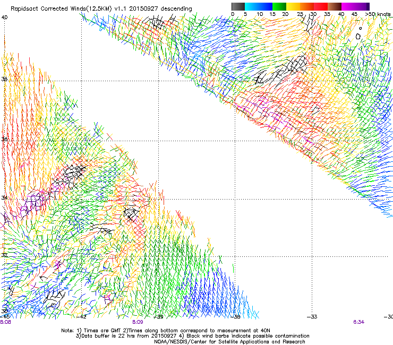Click the red 30-35 knots legend swatch
Viewport: 393px width, 345px height.
tap(321, 6)
